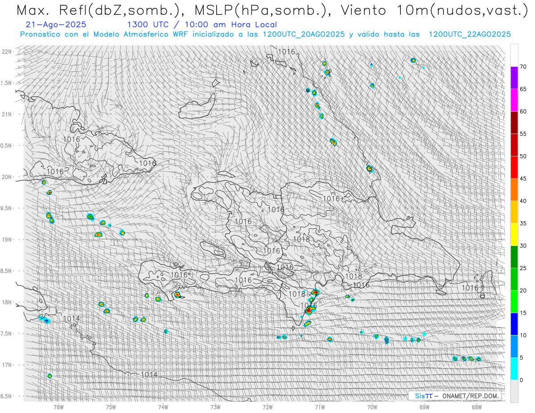Click the '72W' longitude axis label
Screen dimensions: 535x413
pyautogui.click(x=267, y=406)
